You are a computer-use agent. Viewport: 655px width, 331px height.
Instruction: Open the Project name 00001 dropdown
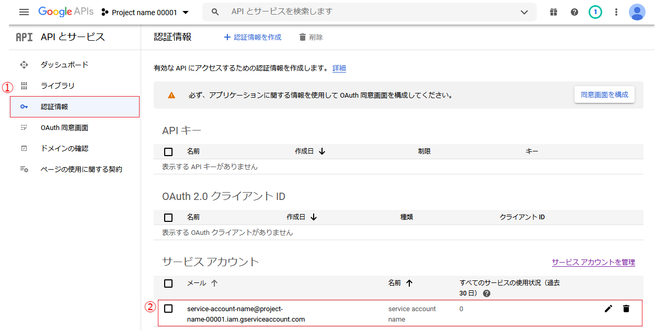[145, 12]
